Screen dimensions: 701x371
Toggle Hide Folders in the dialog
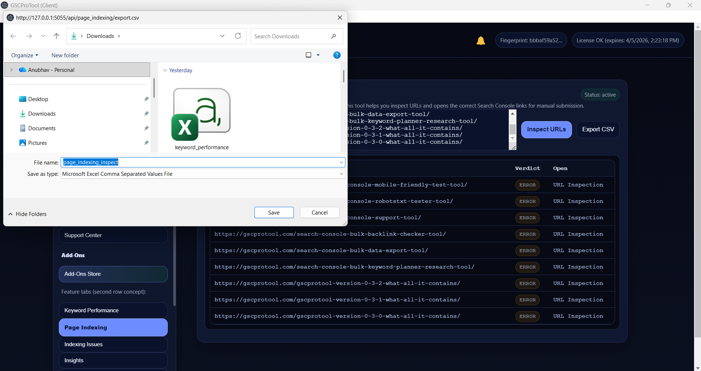tap(27, 214)
